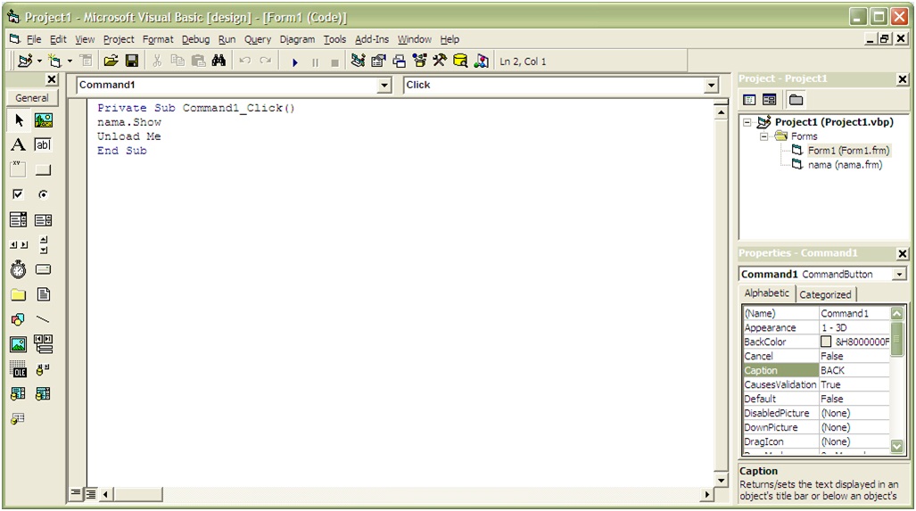Open the Add-Ins menu

pyautogui.click(x=372, y=39)
